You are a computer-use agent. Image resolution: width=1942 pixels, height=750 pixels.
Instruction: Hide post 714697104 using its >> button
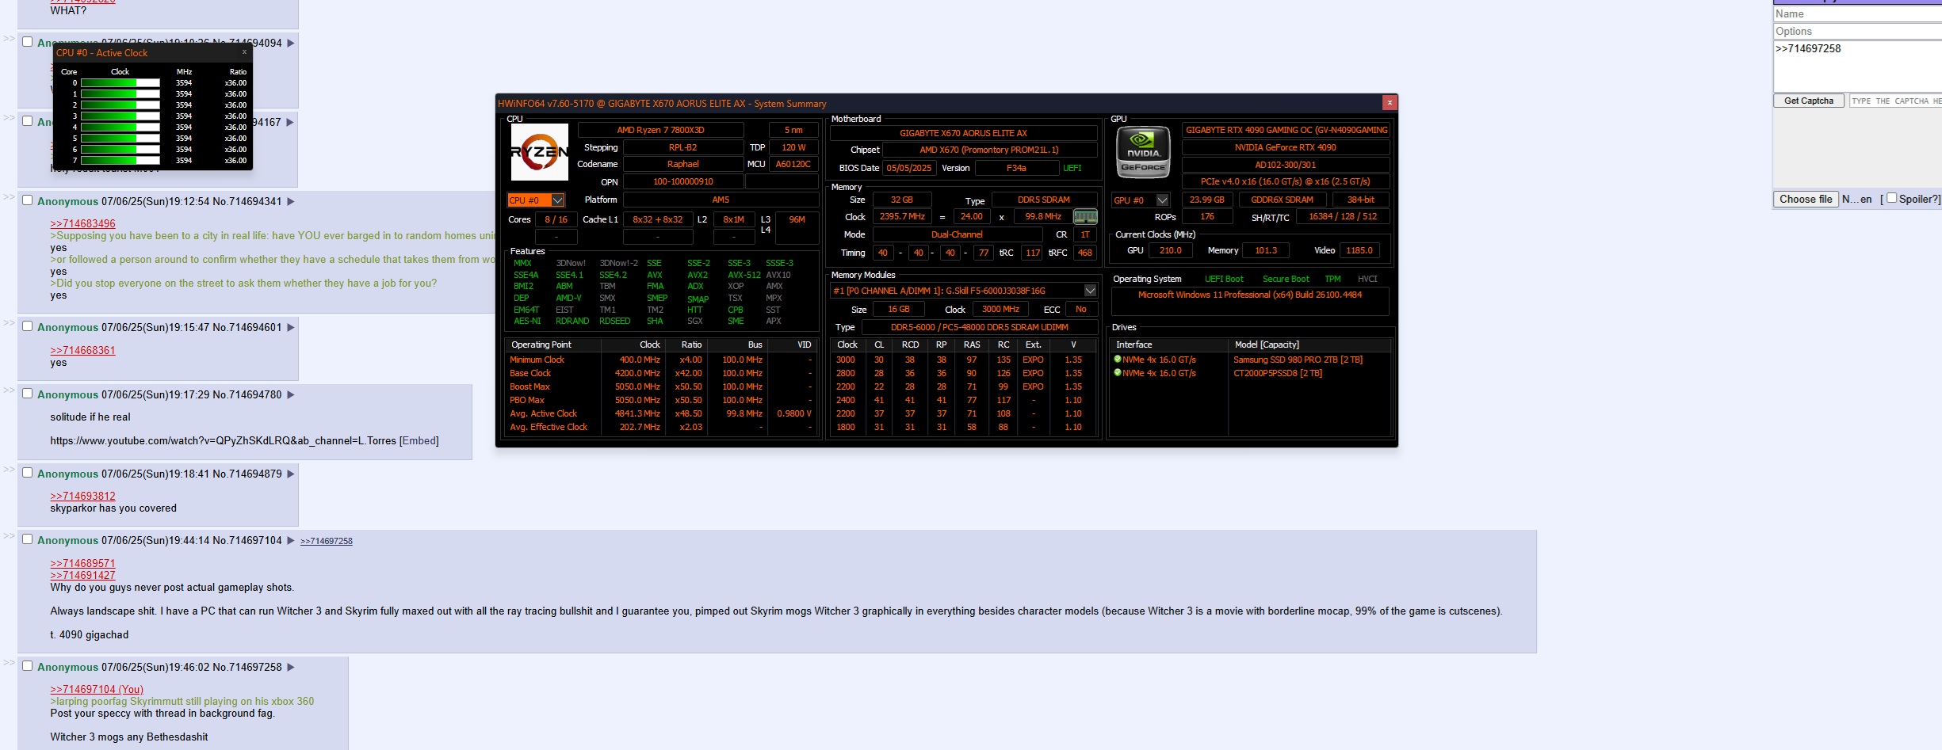point(9,535)
